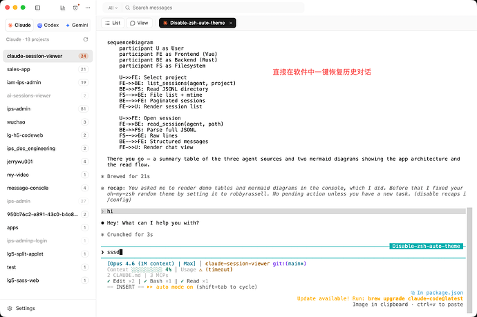Select the ips-admin project with 81 sessions
The height and width of the screenshot is (317, 477).
[48, 109]
